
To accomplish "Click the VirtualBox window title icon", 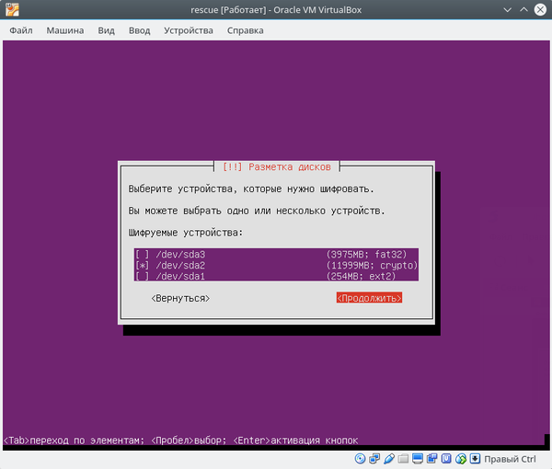I will pos(12,9).
